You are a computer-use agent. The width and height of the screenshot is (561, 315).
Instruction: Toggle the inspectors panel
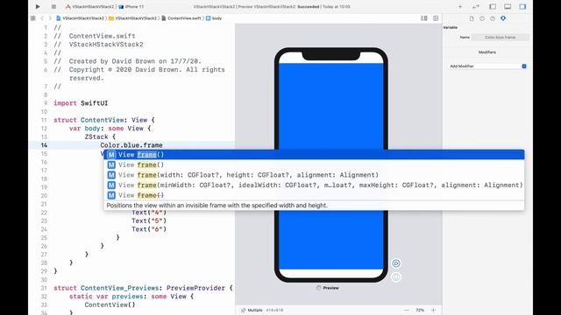tap(522, 6)
